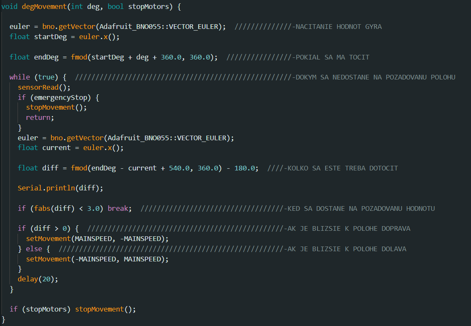Click the 'POKIAL SA MA TOCIT' comment
Image resolution: width=471 pixels, height=326 pixels.
(x=332, y=57)
